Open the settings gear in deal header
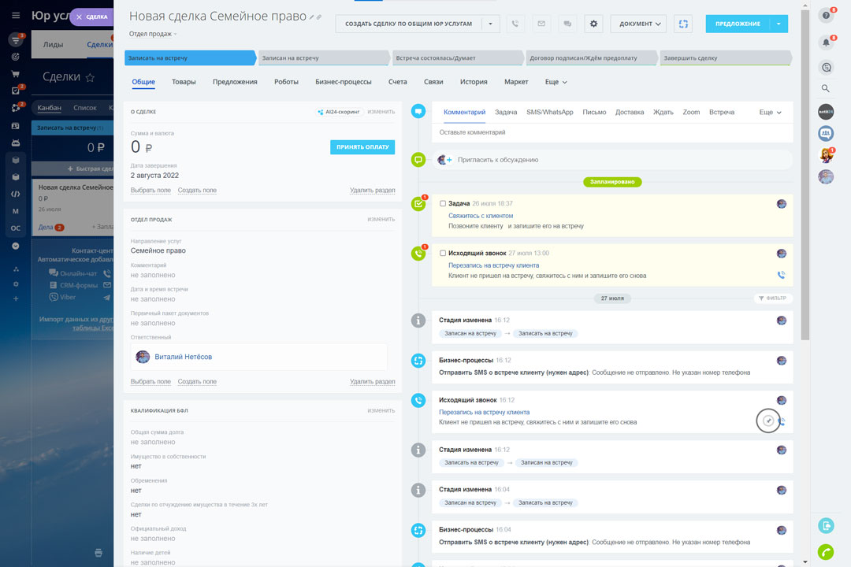This screenshot has width=851, height=567. [x=594, y=24]
